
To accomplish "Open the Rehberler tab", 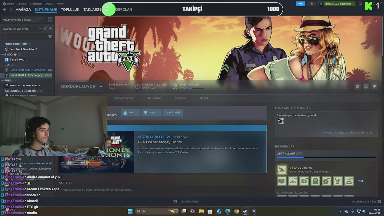I will click(x=181, y=98).
